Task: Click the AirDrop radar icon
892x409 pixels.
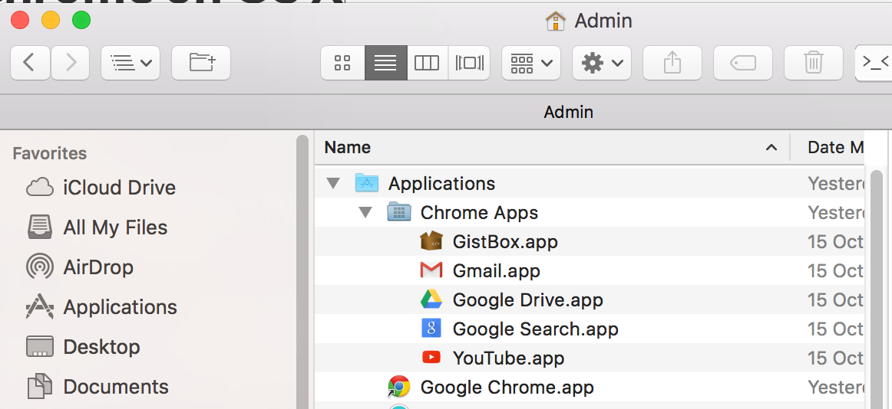Action: 40,267
